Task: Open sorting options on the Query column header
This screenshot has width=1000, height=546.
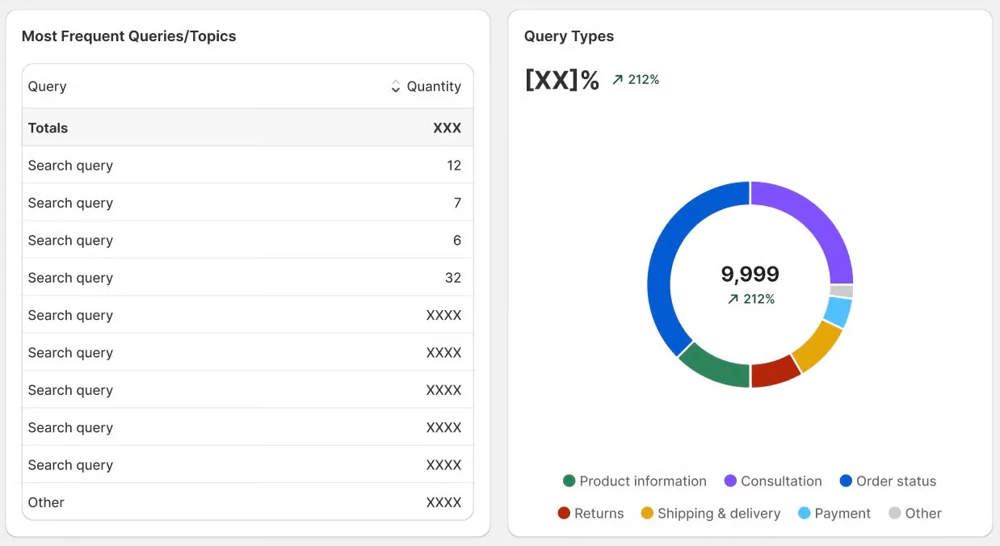Action: [x=46, y=86]
